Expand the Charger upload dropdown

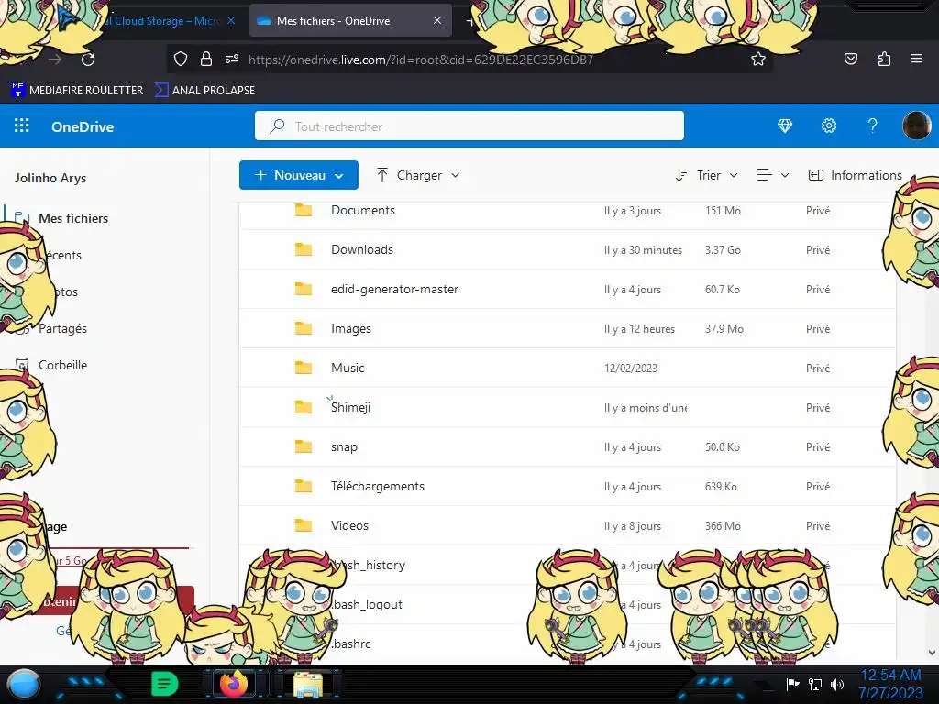coord(418,175)
